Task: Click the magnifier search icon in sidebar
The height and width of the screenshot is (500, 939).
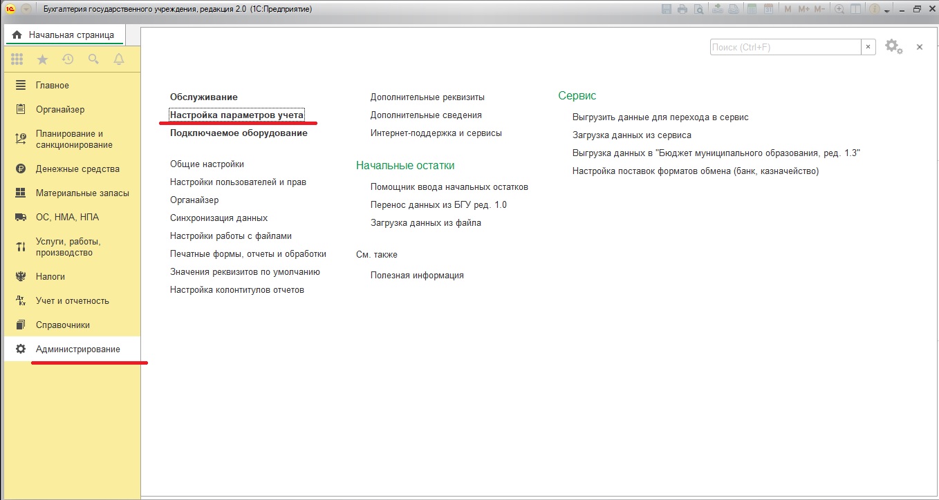Action: click(x=93, y=59)
